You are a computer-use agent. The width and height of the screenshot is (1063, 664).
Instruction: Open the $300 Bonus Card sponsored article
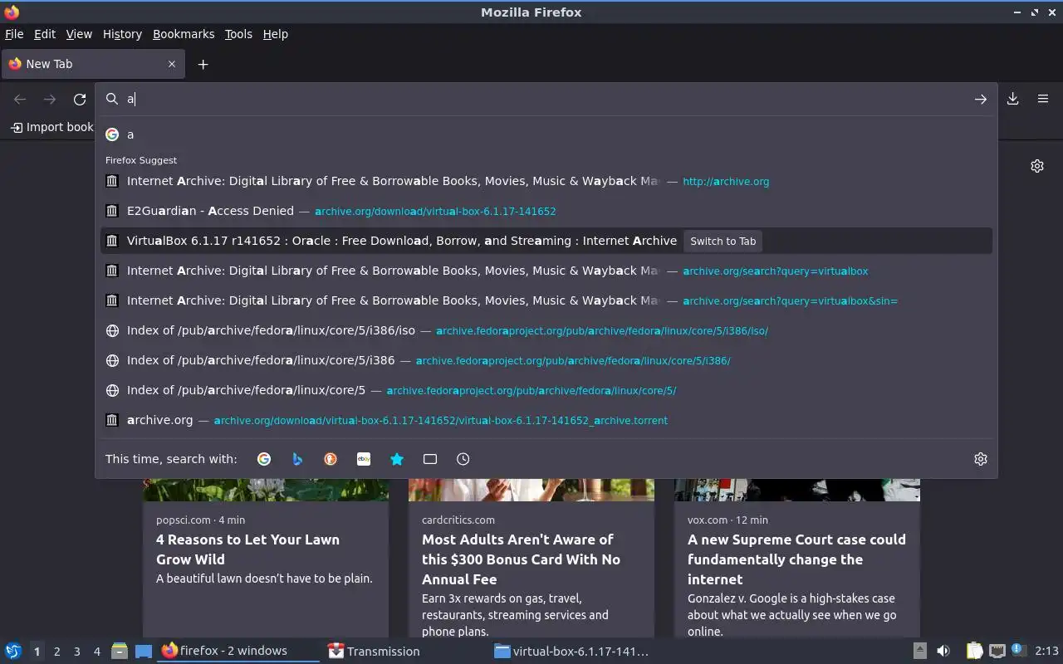521,559
